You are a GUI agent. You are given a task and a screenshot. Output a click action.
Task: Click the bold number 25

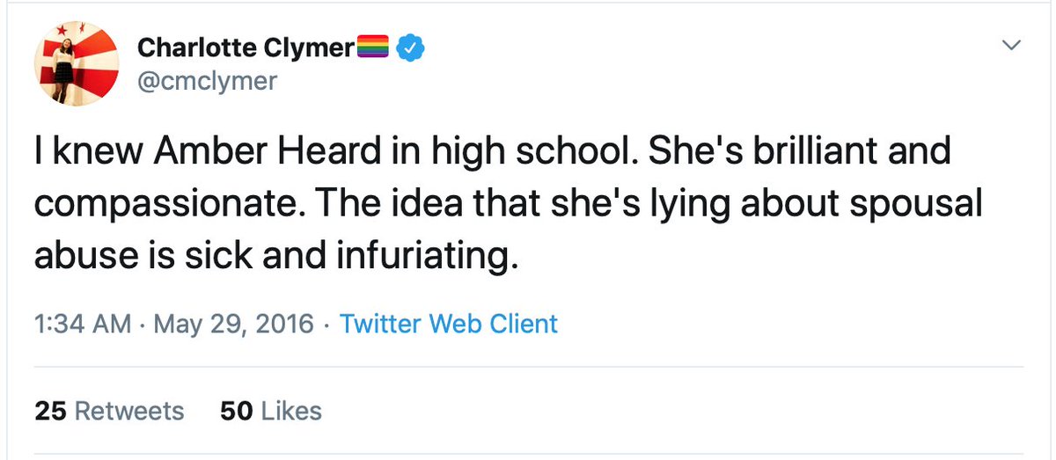[x=51, y=411]
